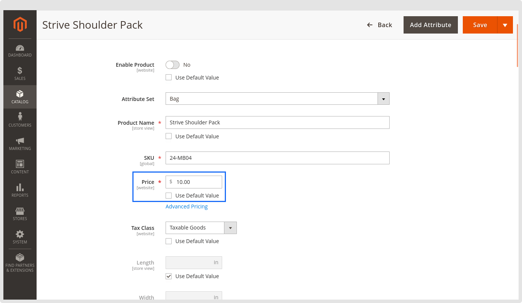Open the Tax Class dropdown
Screen dimensions: 522x303
(x=230, y=228)
